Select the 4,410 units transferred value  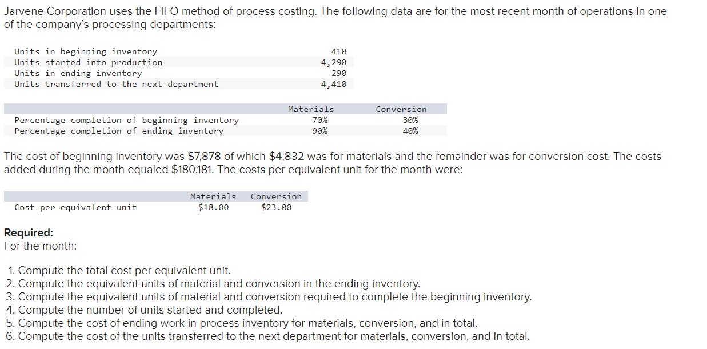click(x=334, y=84)
